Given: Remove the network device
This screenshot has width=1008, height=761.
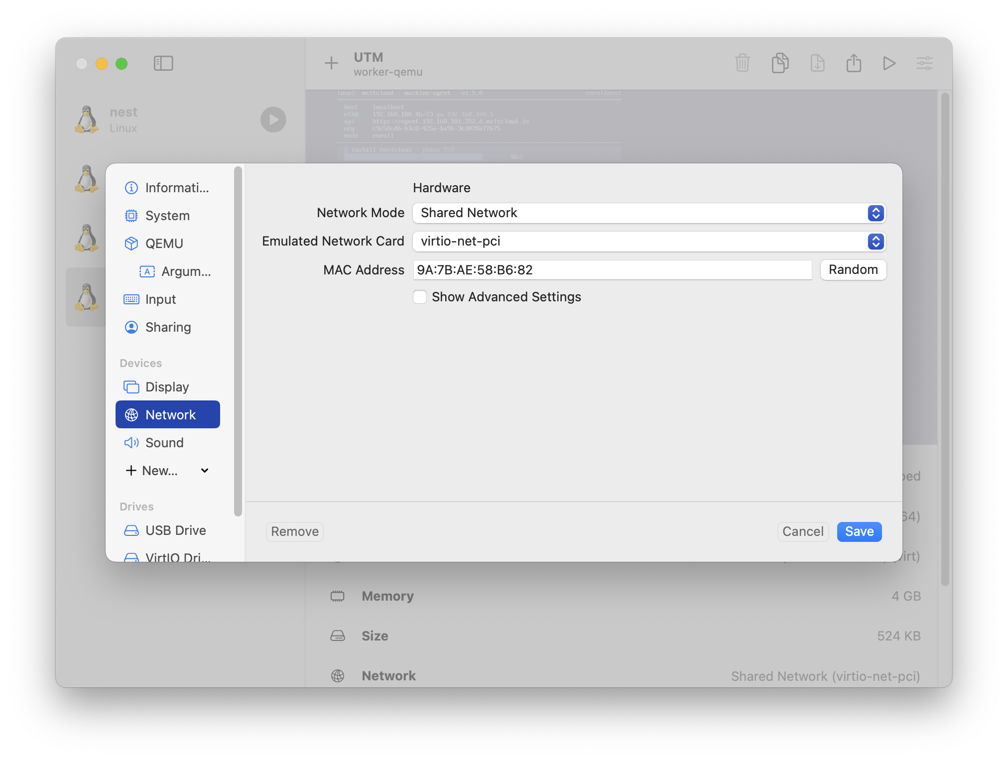Looking at the screenshot, I should pyautogui.click(x=295, y=531).
